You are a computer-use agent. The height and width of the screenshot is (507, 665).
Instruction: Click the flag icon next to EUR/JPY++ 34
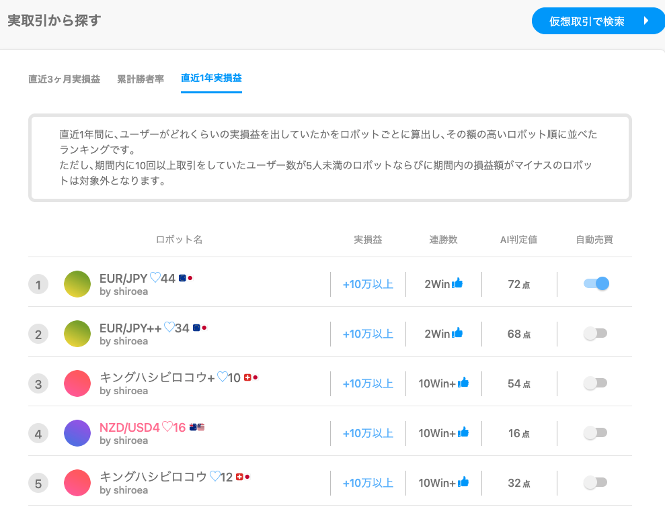200,328
